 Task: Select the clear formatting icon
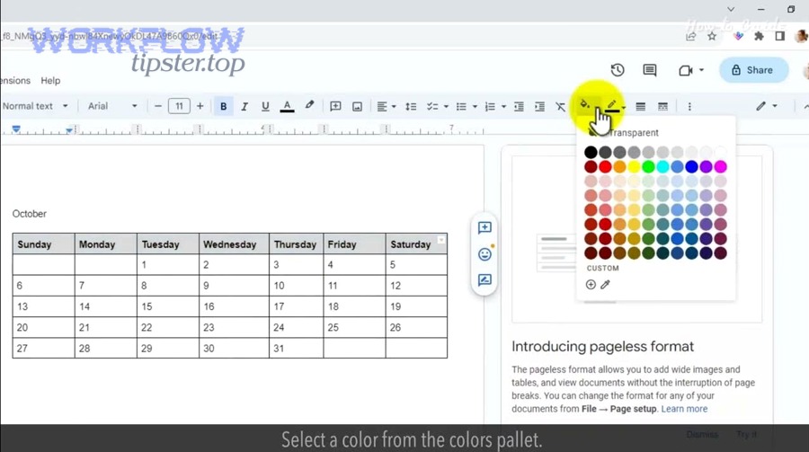[561, 106]
